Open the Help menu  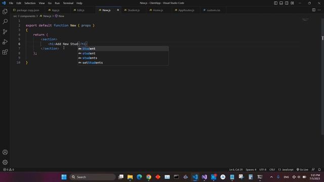[79, 3]
